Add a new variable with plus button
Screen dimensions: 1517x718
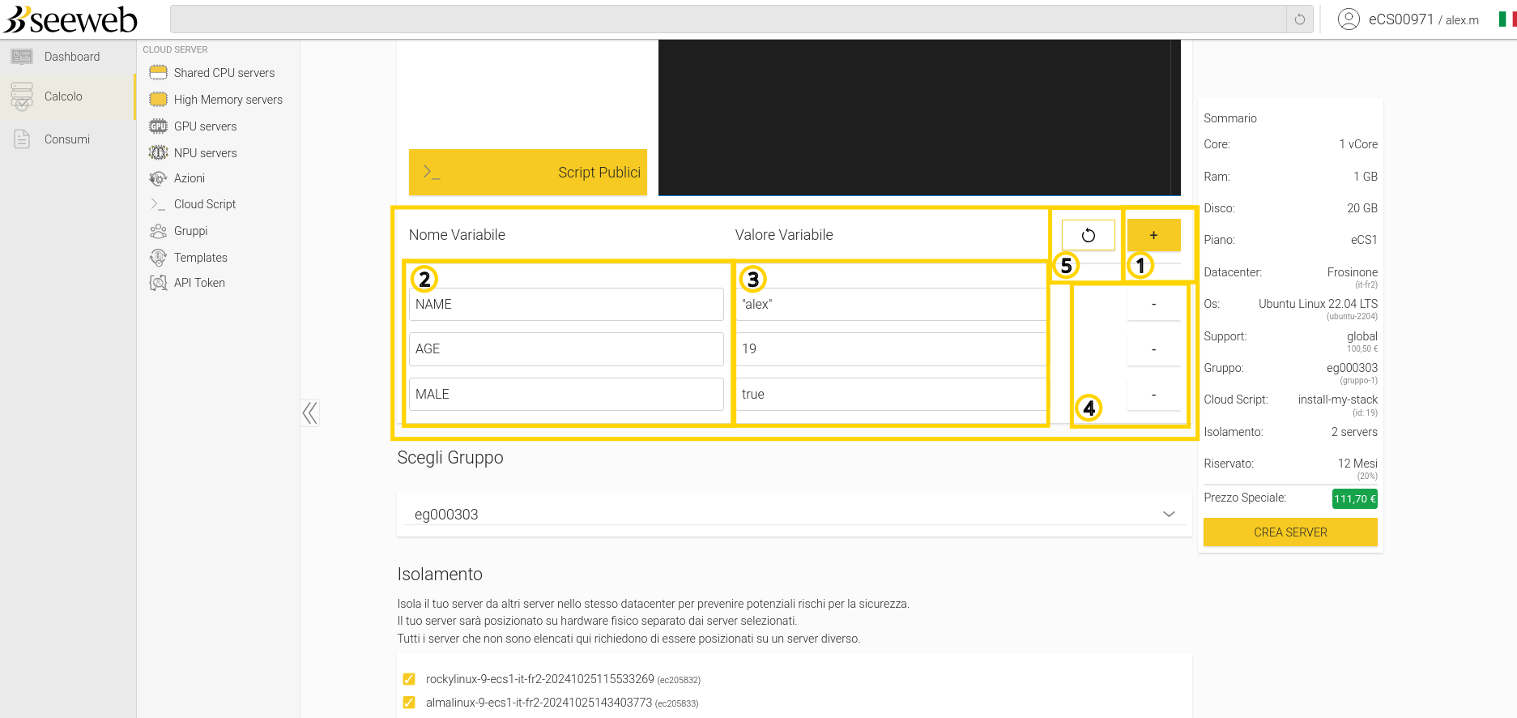1153,235
